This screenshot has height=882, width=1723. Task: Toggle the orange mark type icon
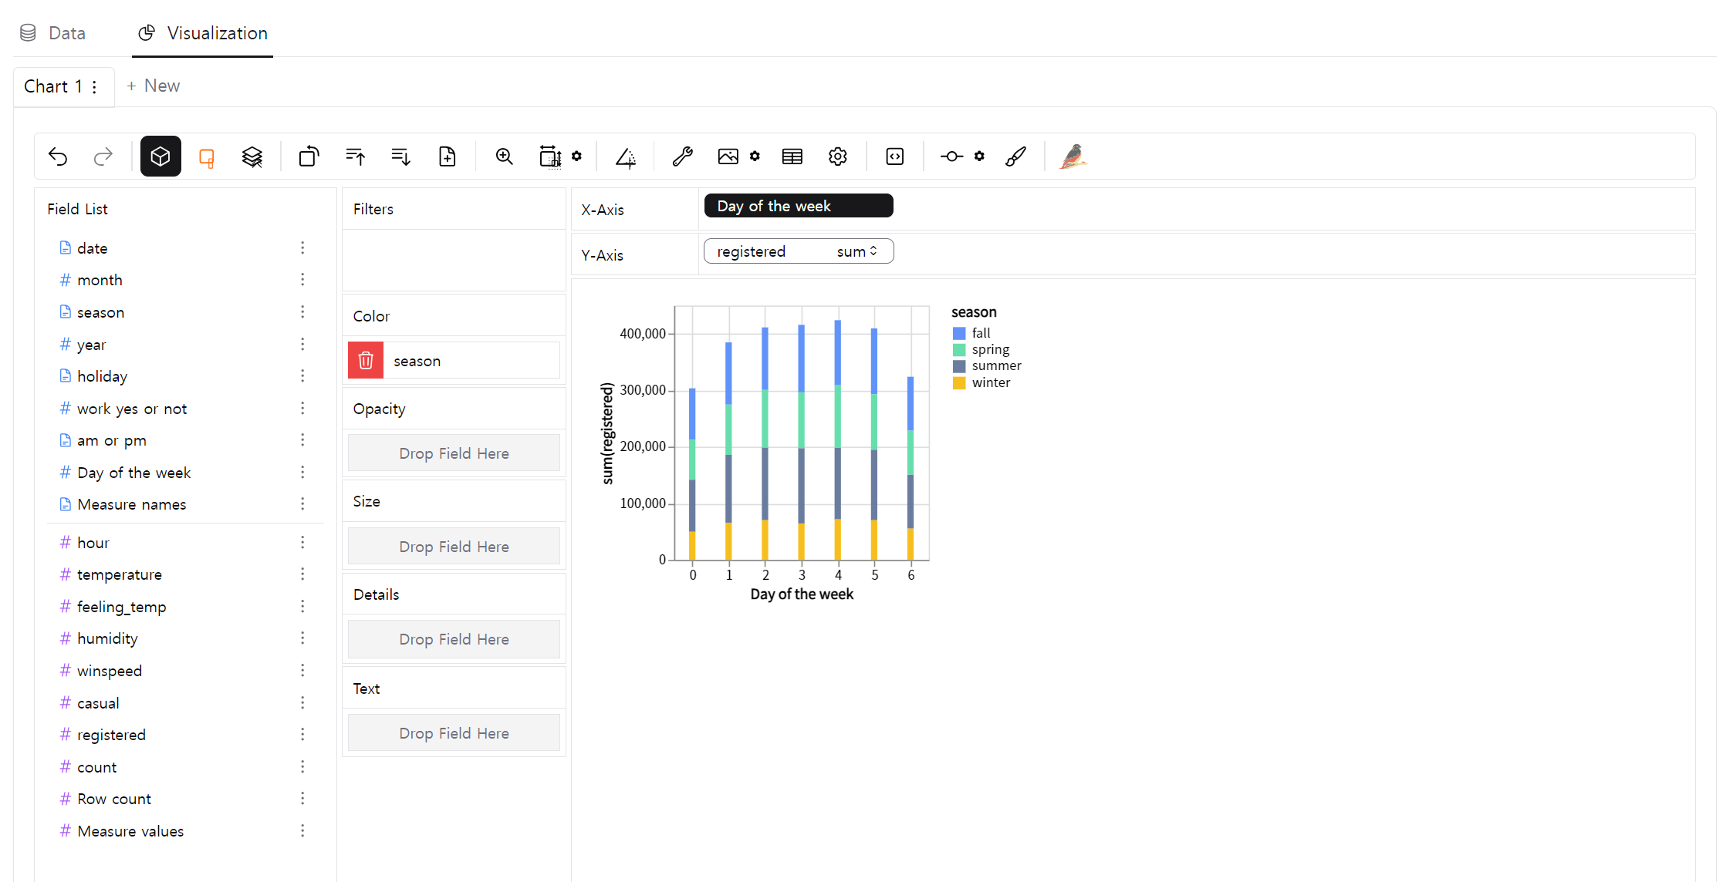point(206,157)
